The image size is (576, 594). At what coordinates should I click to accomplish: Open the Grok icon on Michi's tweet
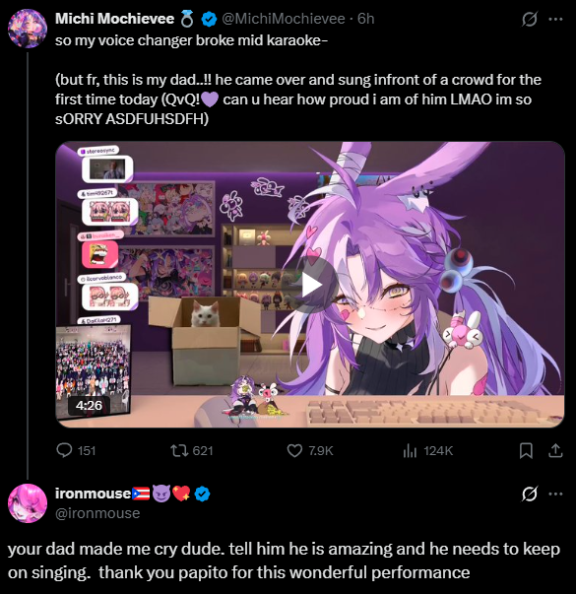[529, 19]
